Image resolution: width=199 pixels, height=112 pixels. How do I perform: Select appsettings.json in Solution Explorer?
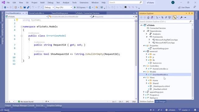coord(156,92)
